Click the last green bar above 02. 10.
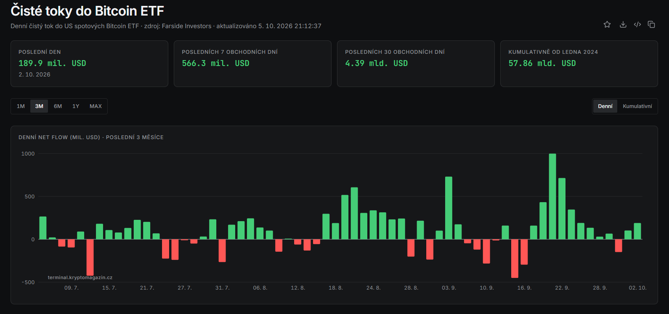This screenshot has height=314, width=669. (637, 231)
